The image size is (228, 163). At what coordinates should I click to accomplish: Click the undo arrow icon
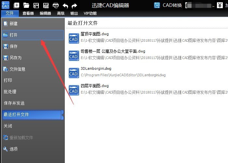point(65,6)
